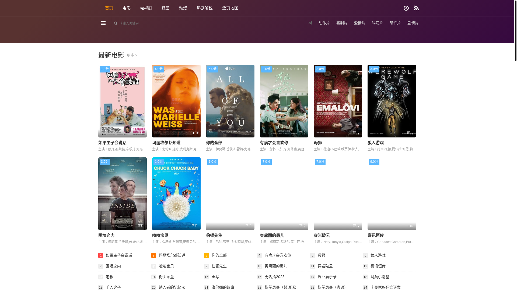Go to the 首页 tab
Screen dimensions: 517x291
pyautogui.click(x=109, y=8)
